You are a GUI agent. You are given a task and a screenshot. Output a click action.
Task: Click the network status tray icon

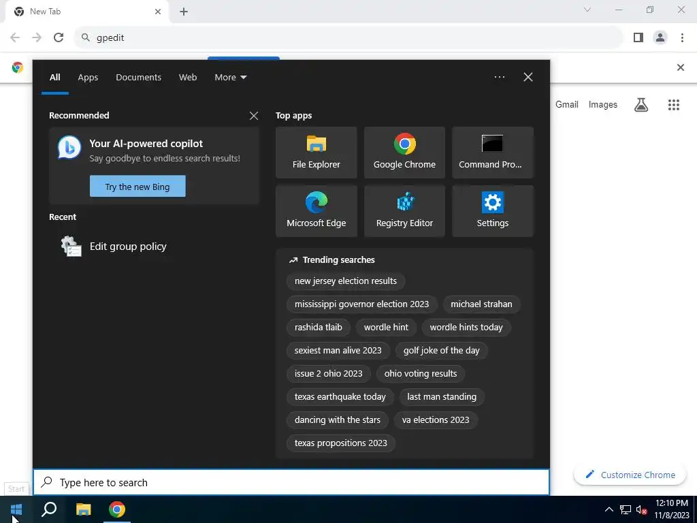pos(626,509)
